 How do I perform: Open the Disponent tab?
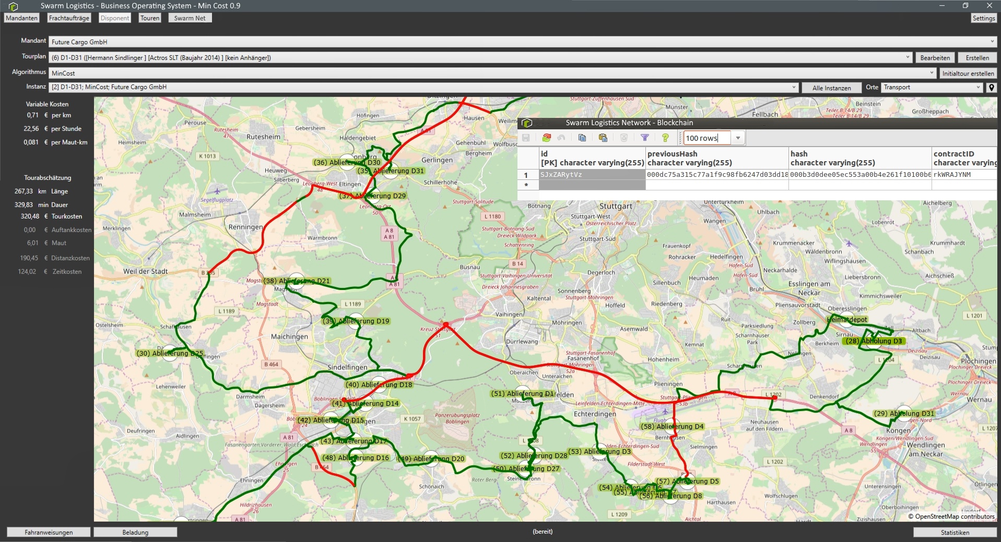coord(115,18)
